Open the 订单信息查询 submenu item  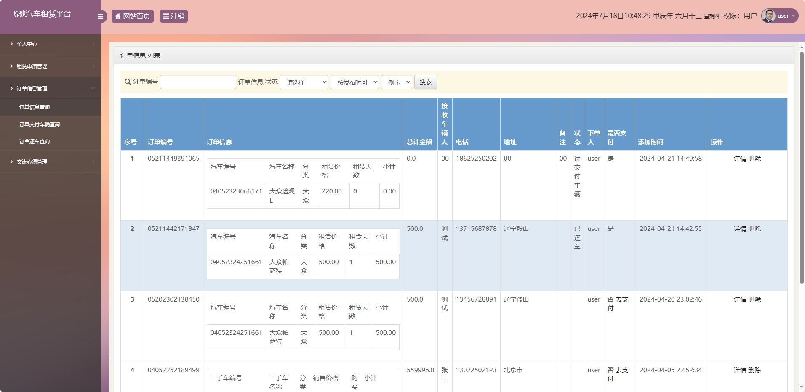[x=35, y=107]
